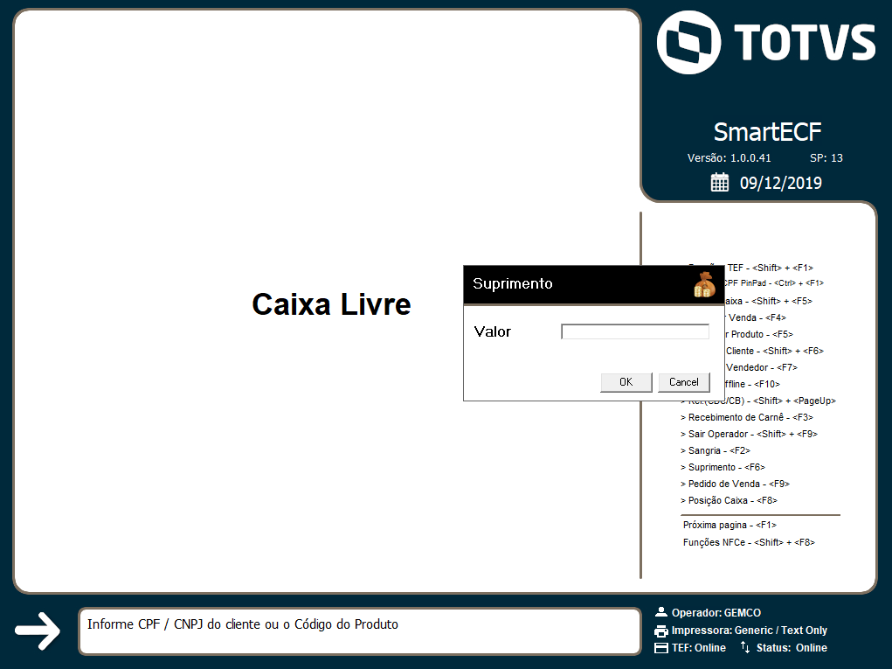Click the TEF: Online status text
Screen dimensions: 892x669
coord(699,648)
